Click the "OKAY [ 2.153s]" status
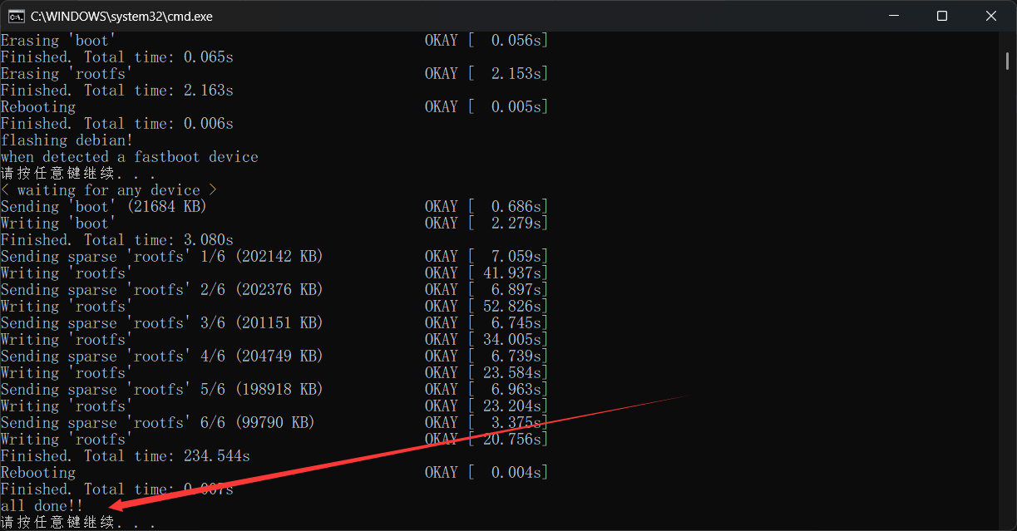1017x531 pixels. click(486, 74)
